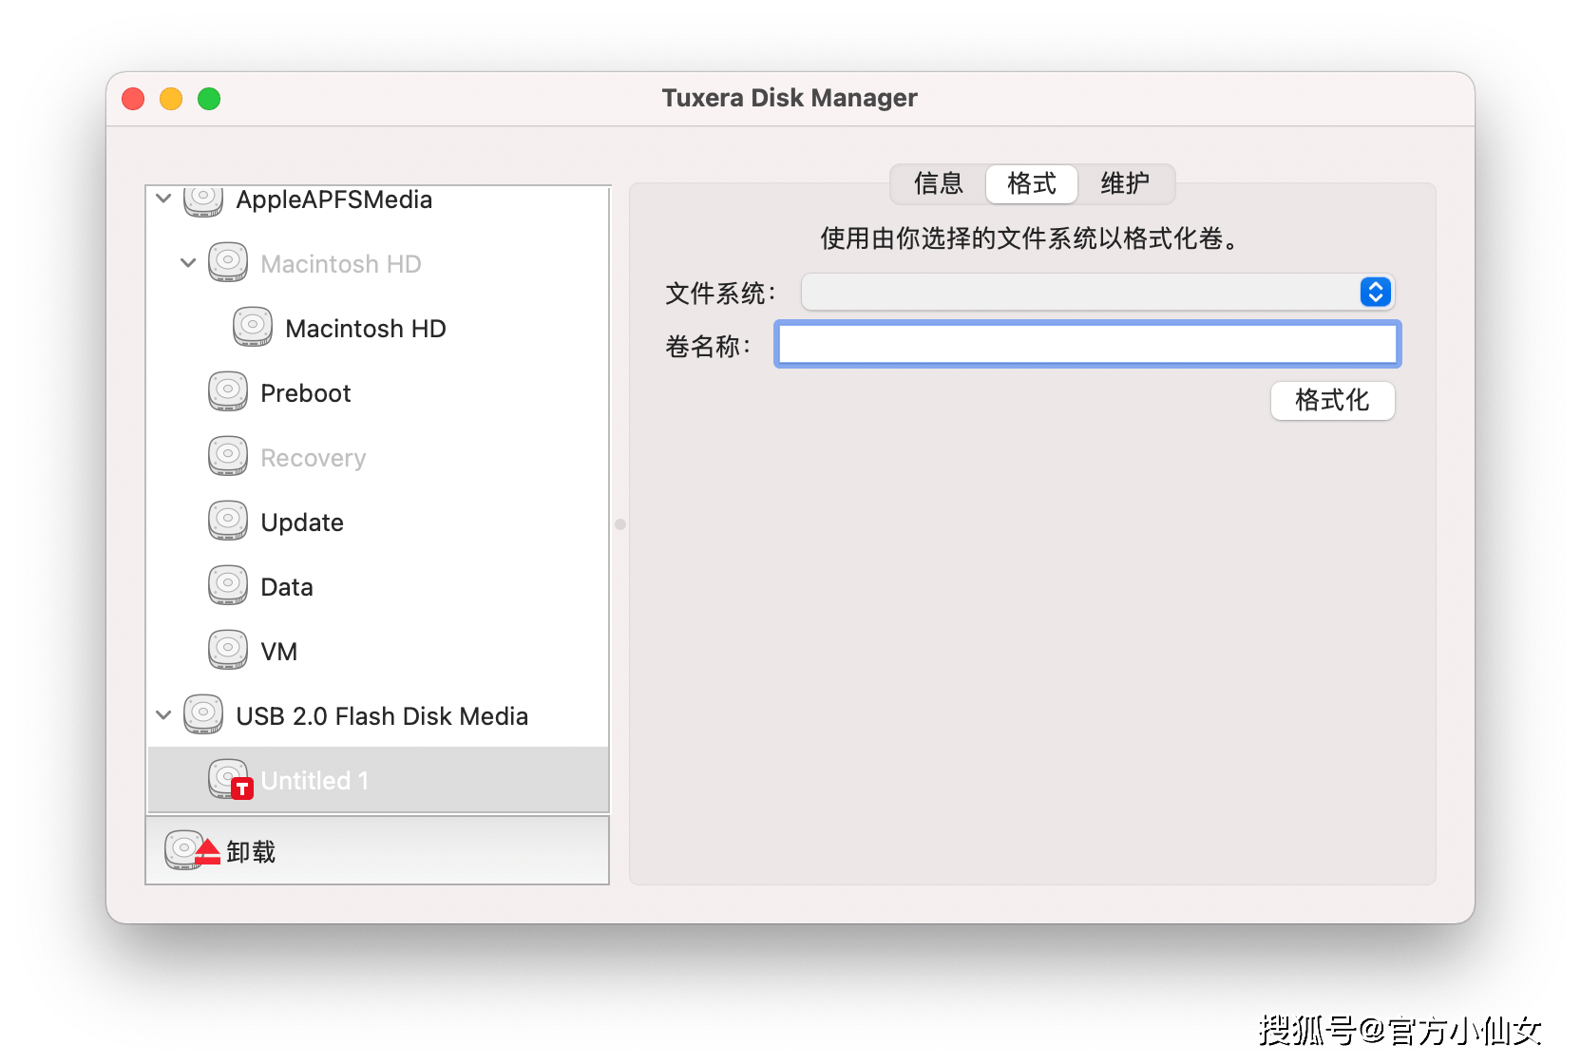Screen dimensions: 1581x1064
Task: Select the Recovery volume label
Action: (x=314, y=458)
